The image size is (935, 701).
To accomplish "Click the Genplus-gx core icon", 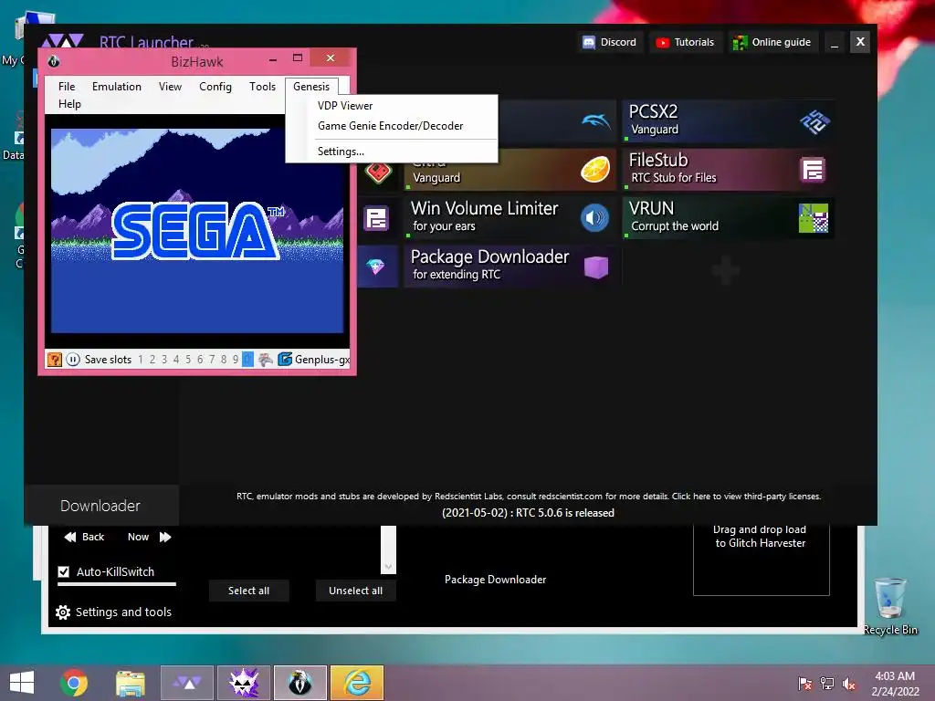I will point(285,360).
